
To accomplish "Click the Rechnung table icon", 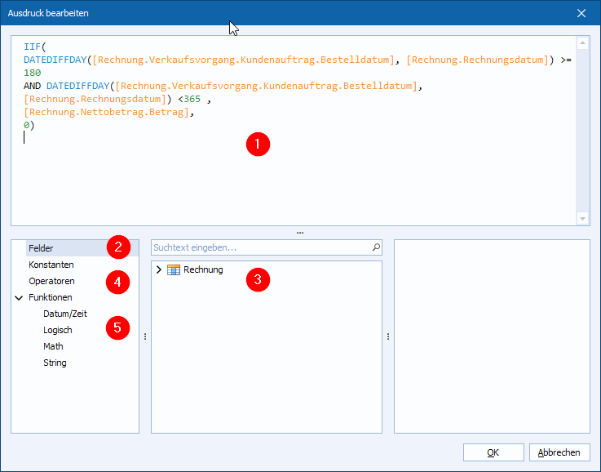I will click(173, 270).
